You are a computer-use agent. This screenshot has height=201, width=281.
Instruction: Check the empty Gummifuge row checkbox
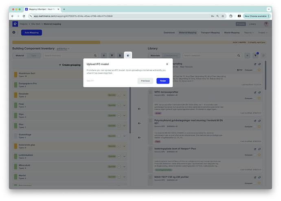point(119,136)
